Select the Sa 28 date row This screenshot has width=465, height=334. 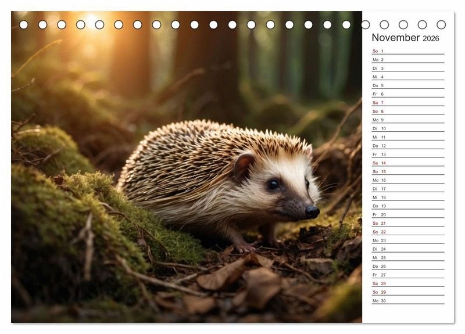(x=407, y=283)
